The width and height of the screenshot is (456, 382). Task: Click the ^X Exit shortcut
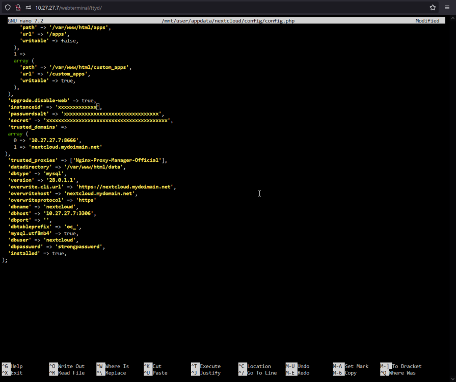click(x=12, y=373)
